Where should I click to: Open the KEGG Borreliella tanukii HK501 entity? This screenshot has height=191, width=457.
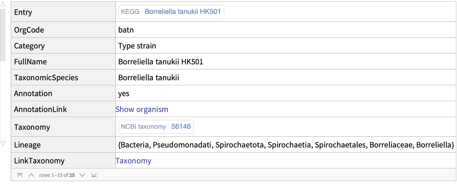171,12
